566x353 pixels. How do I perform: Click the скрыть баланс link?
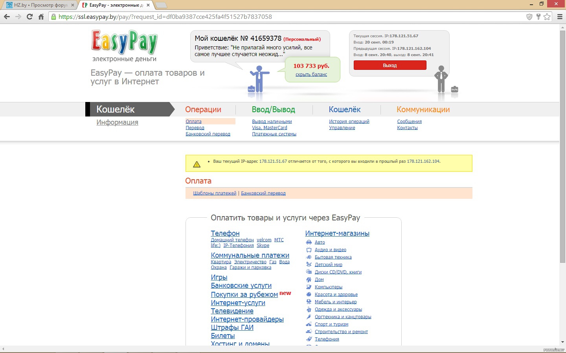tap(311, 75)
